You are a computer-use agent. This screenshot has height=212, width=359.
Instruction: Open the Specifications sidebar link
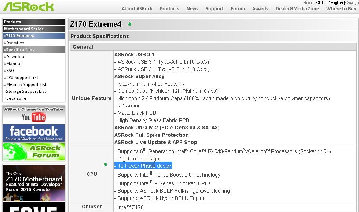click(34, 50)
